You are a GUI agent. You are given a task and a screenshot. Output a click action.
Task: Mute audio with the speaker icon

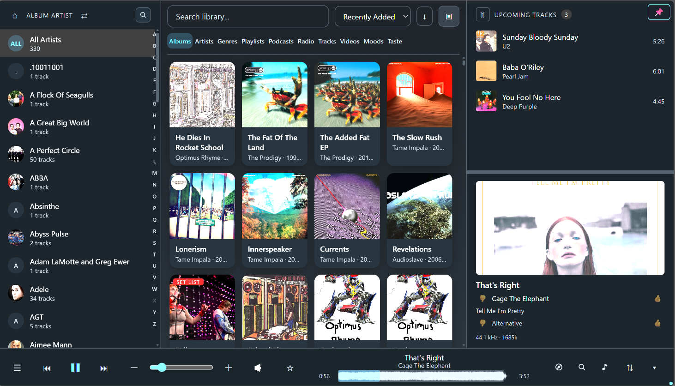click(258, 368)
